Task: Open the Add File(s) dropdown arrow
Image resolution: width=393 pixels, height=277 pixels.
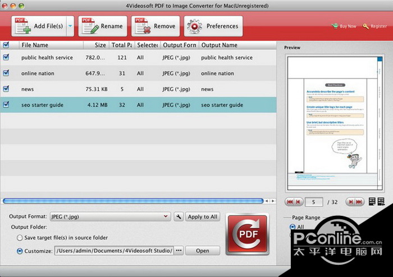Action: pos(70,26)
